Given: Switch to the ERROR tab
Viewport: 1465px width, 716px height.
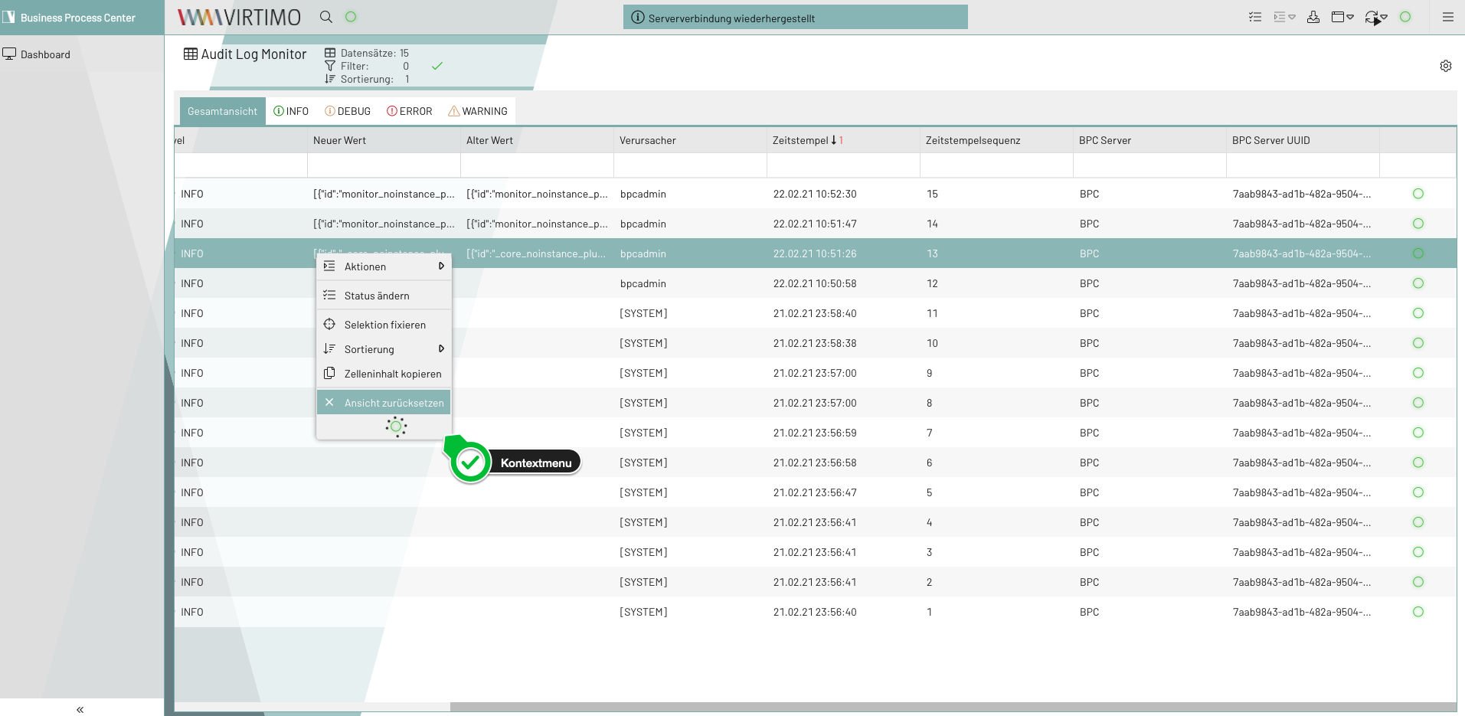Looking at the screenshot, I should 409,111.
